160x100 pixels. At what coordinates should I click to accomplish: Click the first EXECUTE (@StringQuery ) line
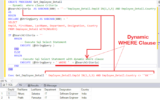37,45
